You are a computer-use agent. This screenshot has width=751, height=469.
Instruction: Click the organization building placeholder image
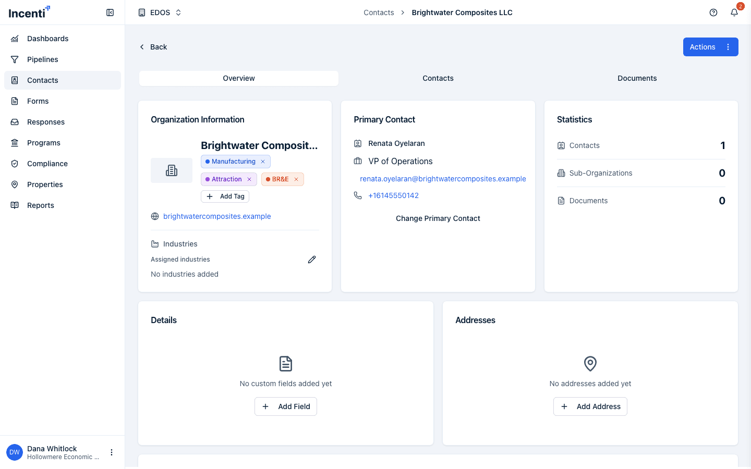(172, 170)
